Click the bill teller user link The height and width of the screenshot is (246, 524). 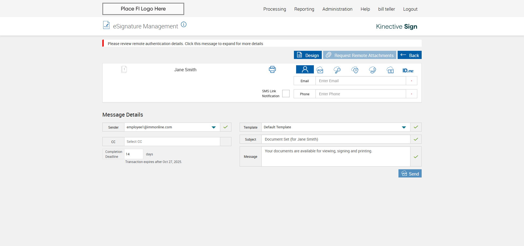pos(386,9)
